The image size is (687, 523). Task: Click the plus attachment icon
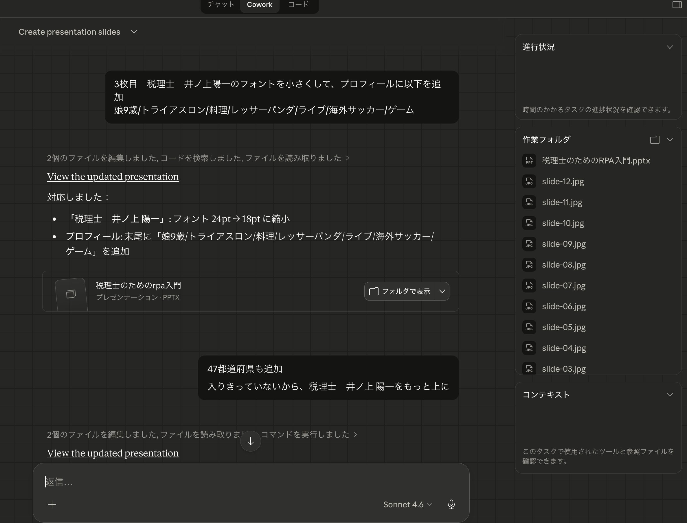[52, 504]
